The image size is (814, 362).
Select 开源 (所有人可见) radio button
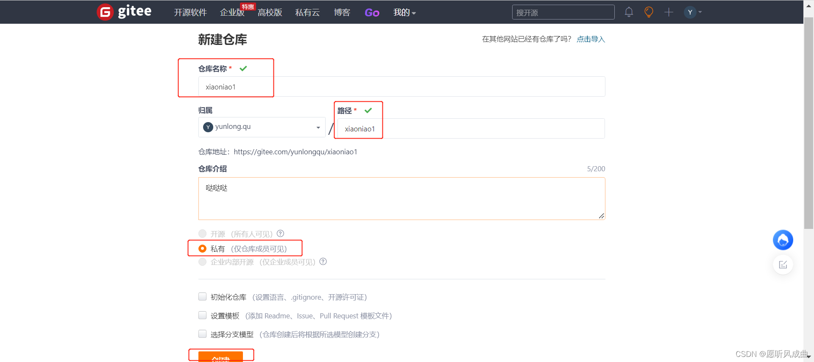[x=203, y=234]
